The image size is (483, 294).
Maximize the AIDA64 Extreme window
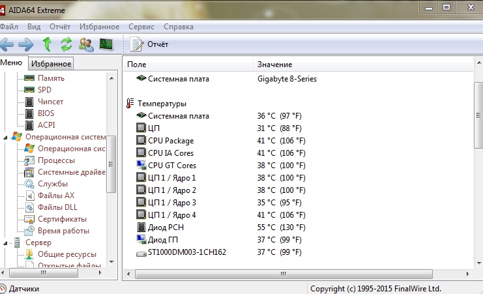coord(446,7)
